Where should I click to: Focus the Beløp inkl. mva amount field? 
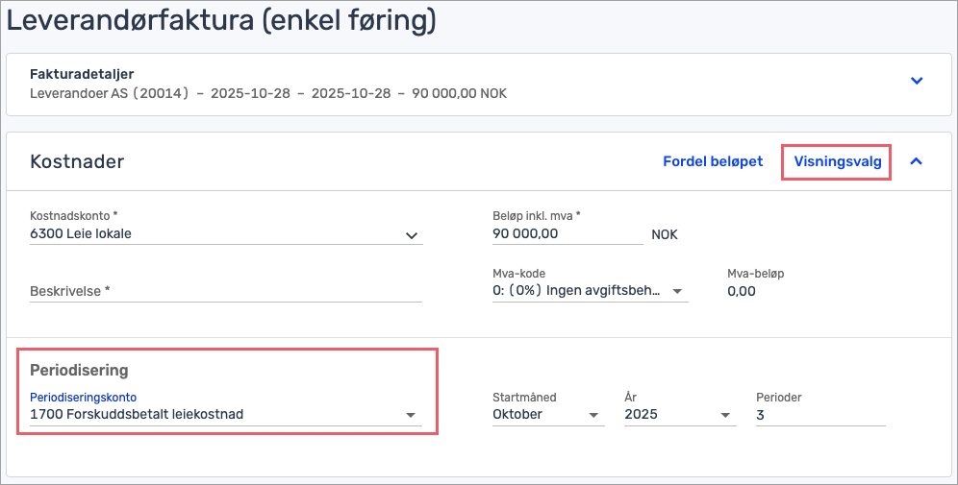[566, 233]
